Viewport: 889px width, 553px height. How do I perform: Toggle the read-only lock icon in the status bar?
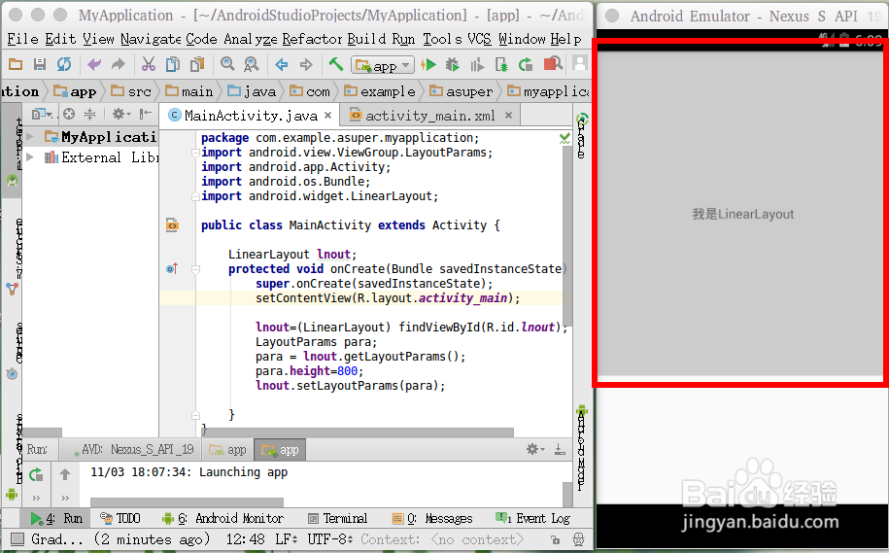click(x=555, y=540)
